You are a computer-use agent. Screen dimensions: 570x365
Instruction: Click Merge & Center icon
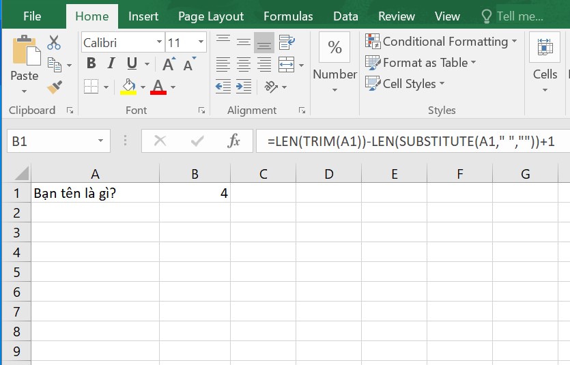[287, 65]
